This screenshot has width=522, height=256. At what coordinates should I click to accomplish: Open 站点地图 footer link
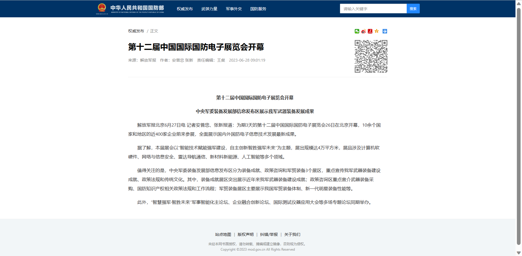(223, 234)
